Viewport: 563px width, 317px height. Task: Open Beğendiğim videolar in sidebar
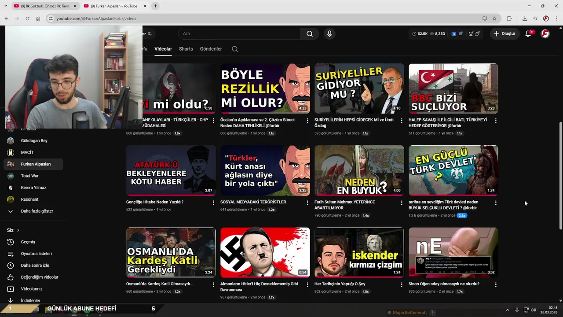coord(33,277)
